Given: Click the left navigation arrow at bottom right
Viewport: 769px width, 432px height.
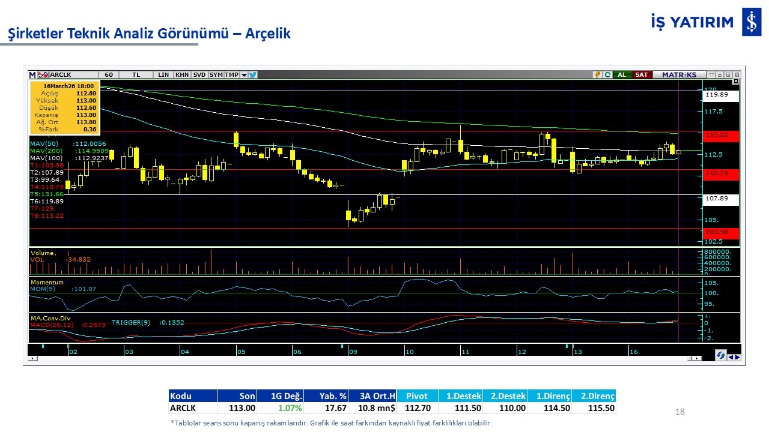Looking at the screenshot, I should click(x=731, y=358).
